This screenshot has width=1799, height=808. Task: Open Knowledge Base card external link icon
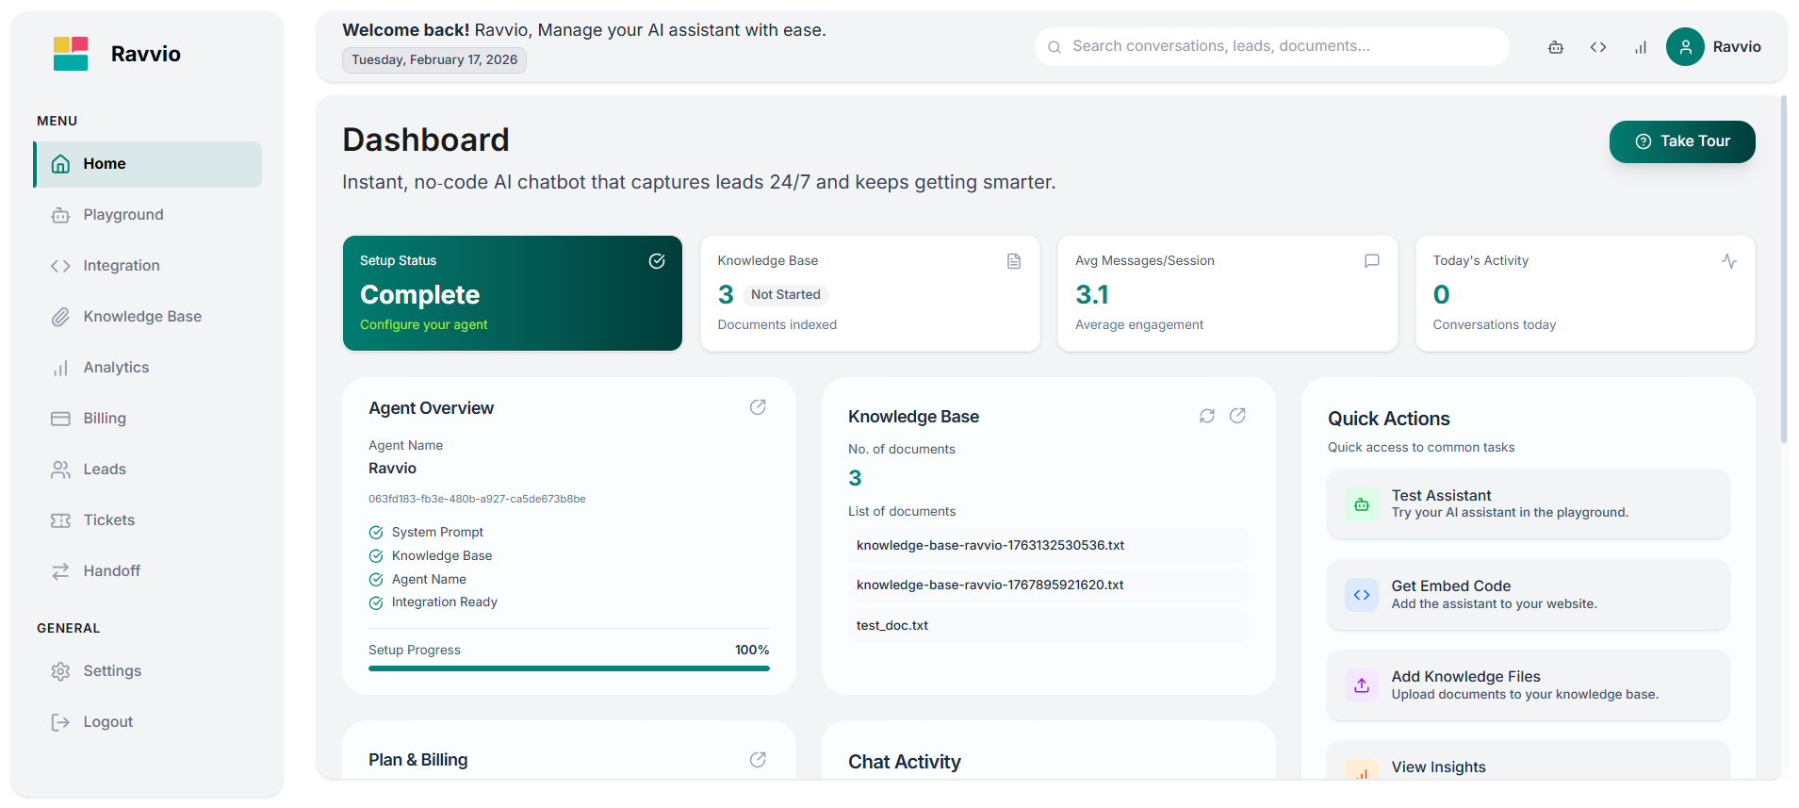pos(1237,416)
